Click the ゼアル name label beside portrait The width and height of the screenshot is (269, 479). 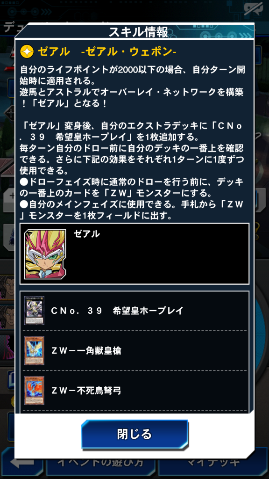(x=86, y=234)
